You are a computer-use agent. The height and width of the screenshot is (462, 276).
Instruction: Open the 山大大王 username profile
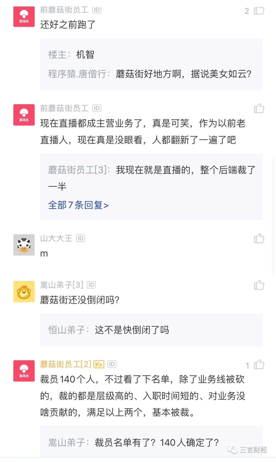(x=56, y=238)
